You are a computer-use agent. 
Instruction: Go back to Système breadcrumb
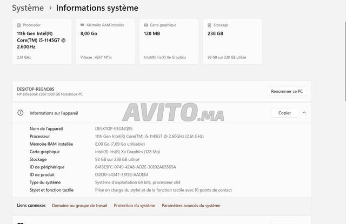28,8
